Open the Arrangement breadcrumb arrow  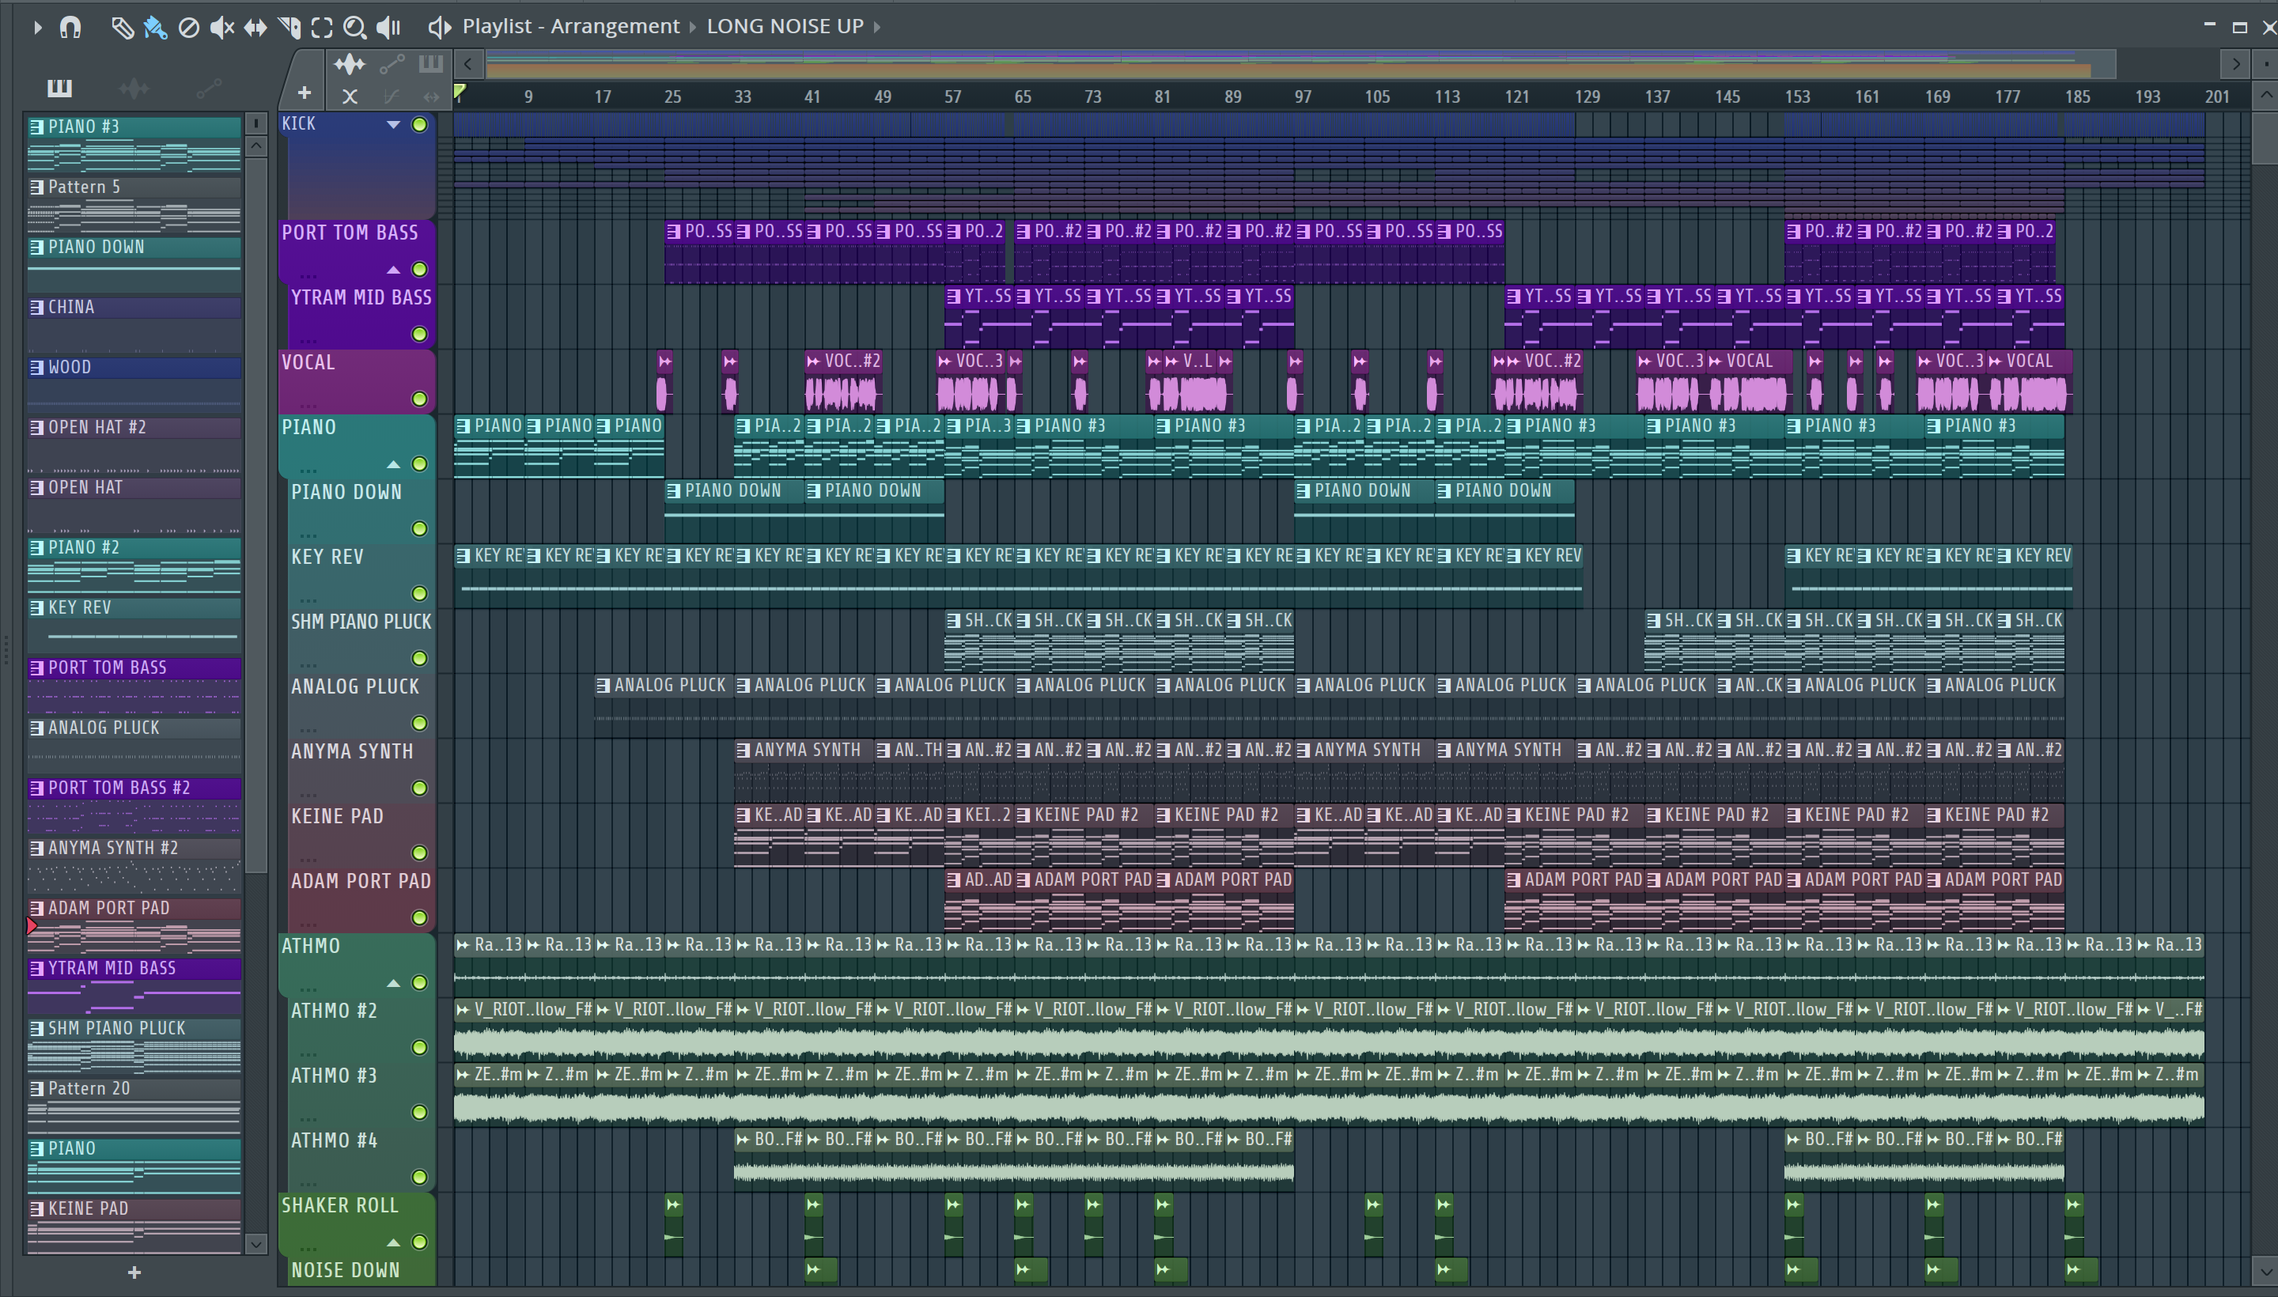click(x=692, y=27)
